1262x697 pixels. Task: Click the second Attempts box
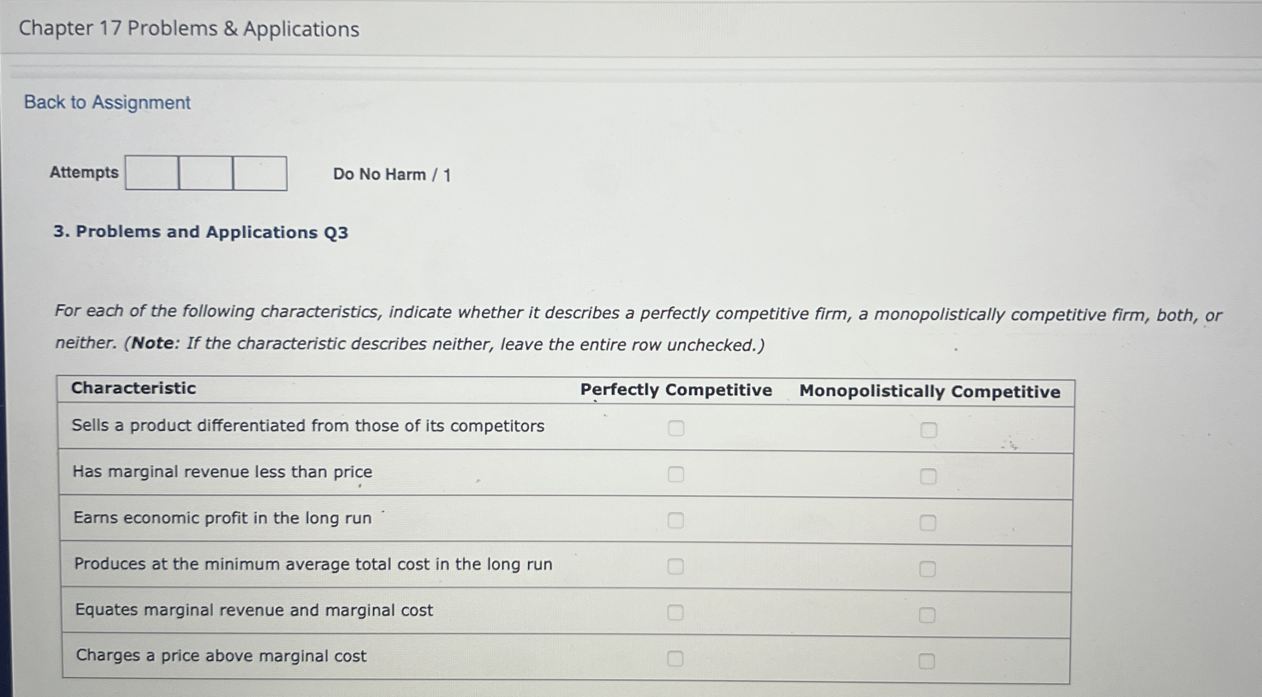coord(205,173)
